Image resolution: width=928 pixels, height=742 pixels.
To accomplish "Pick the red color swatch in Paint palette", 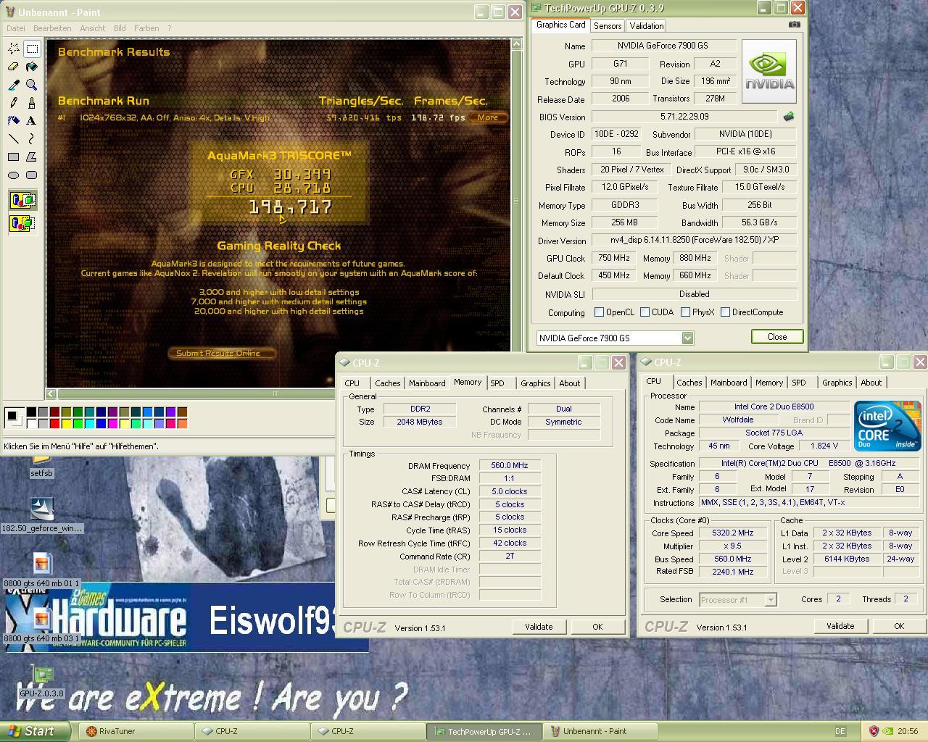I will pyautogui.click(x=54, y=423).
